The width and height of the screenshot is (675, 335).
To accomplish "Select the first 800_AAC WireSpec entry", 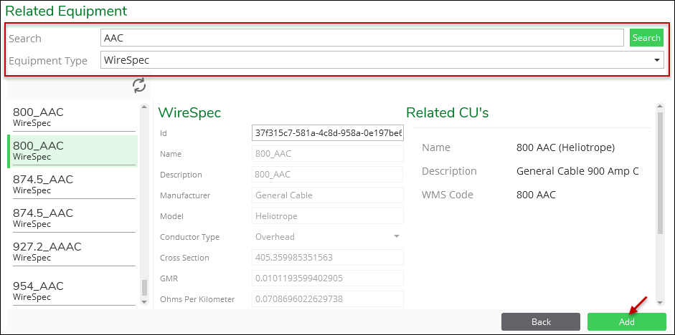I will tap(74, 117).
